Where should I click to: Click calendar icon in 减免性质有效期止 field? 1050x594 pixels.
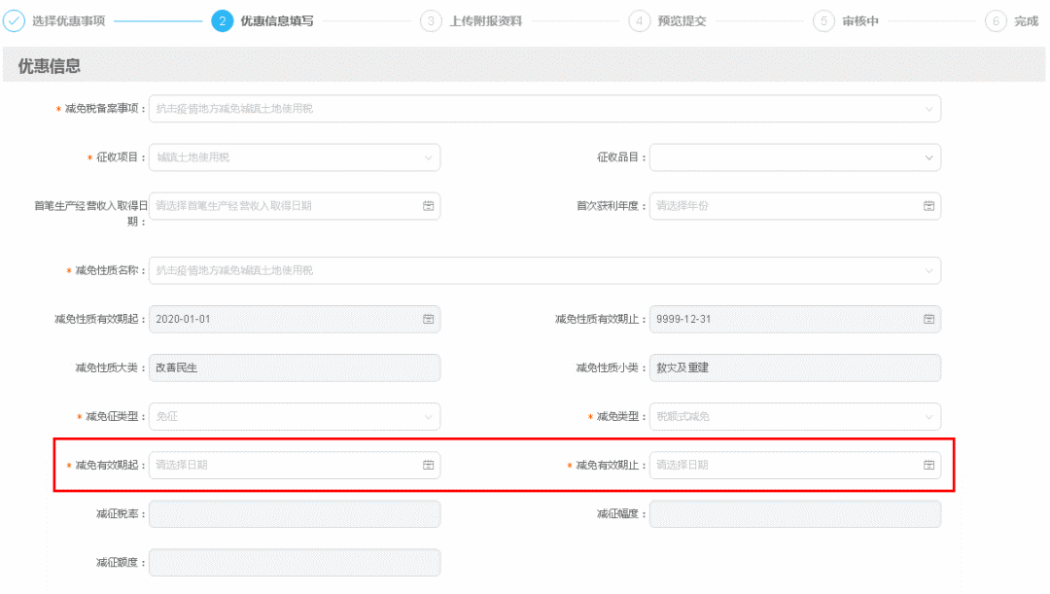click(928, 319)
